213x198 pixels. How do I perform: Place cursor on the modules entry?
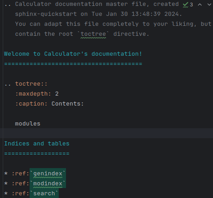click(28, 124)
